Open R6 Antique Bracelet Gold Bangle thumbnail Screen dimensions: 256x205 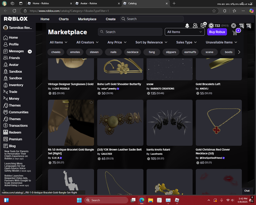tap(71, 122)
